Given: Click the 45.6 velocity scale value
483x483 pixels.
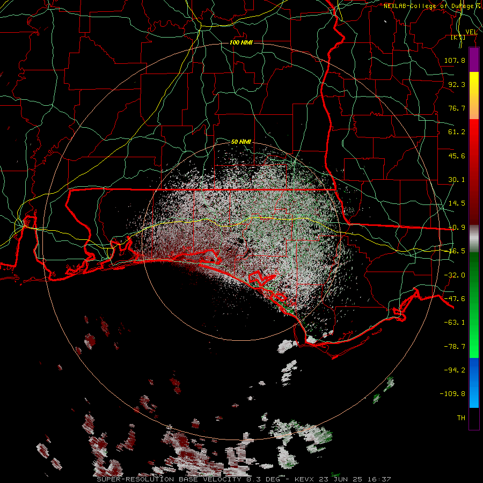Looking at the screenshot, I should (457, 156).
